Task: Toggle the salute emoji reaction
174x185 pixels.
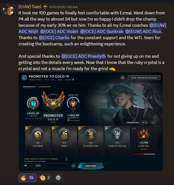Action: pos(45,178)
